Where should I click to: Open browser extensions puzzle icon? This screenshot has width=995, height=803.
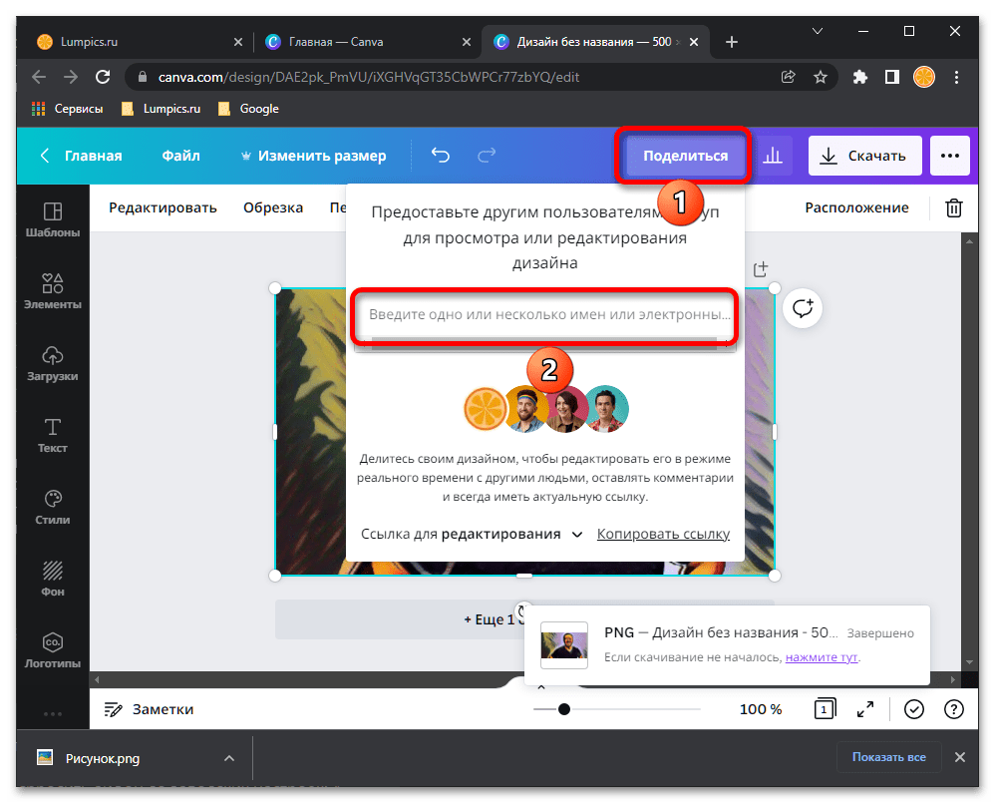[x=859, y=78]
